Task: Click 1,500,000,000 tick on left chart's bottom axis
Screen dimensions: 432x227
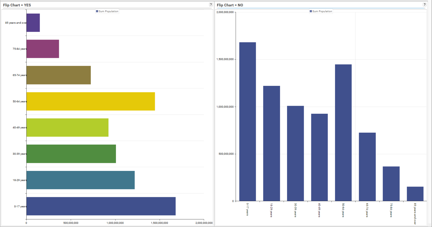Action: (159, 223)
